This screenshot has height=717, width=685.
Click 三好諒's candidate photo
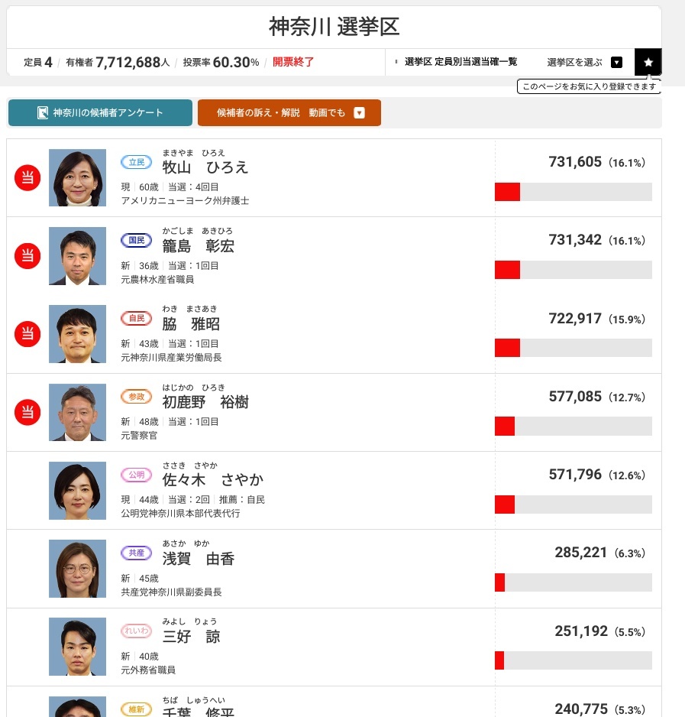pyautogui.click(x=77, y=647)
